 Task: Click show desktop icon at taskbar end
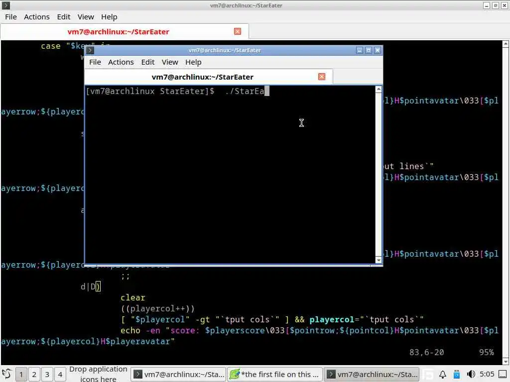pyautogui.click(x=503, y=374)
